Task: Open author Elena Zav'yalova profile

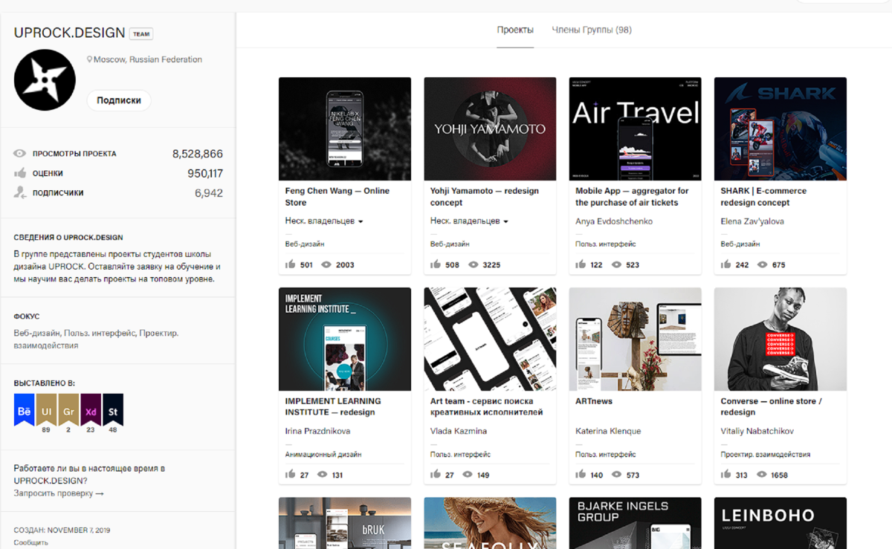Action: coord(752,221)
